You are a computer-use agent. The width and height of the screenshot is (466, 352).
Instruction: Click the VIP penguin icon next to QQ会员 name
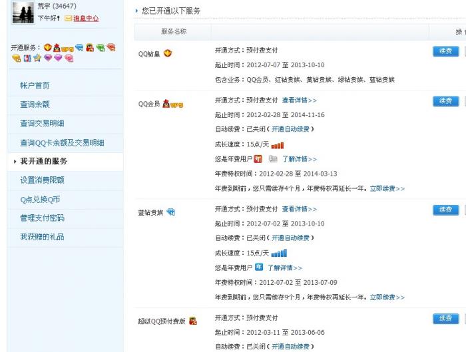coord(172,104)
